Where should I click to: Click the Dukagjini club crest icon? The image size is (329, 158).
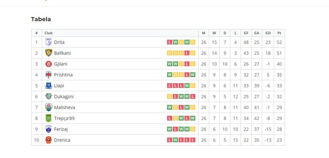(x=48, y=96)
